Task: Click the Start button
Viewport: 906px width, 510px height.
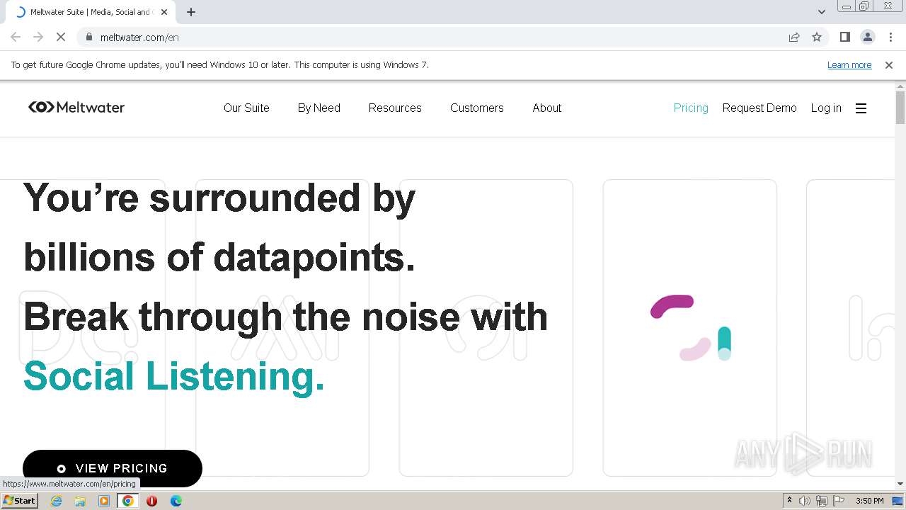Action: point(19,501)
